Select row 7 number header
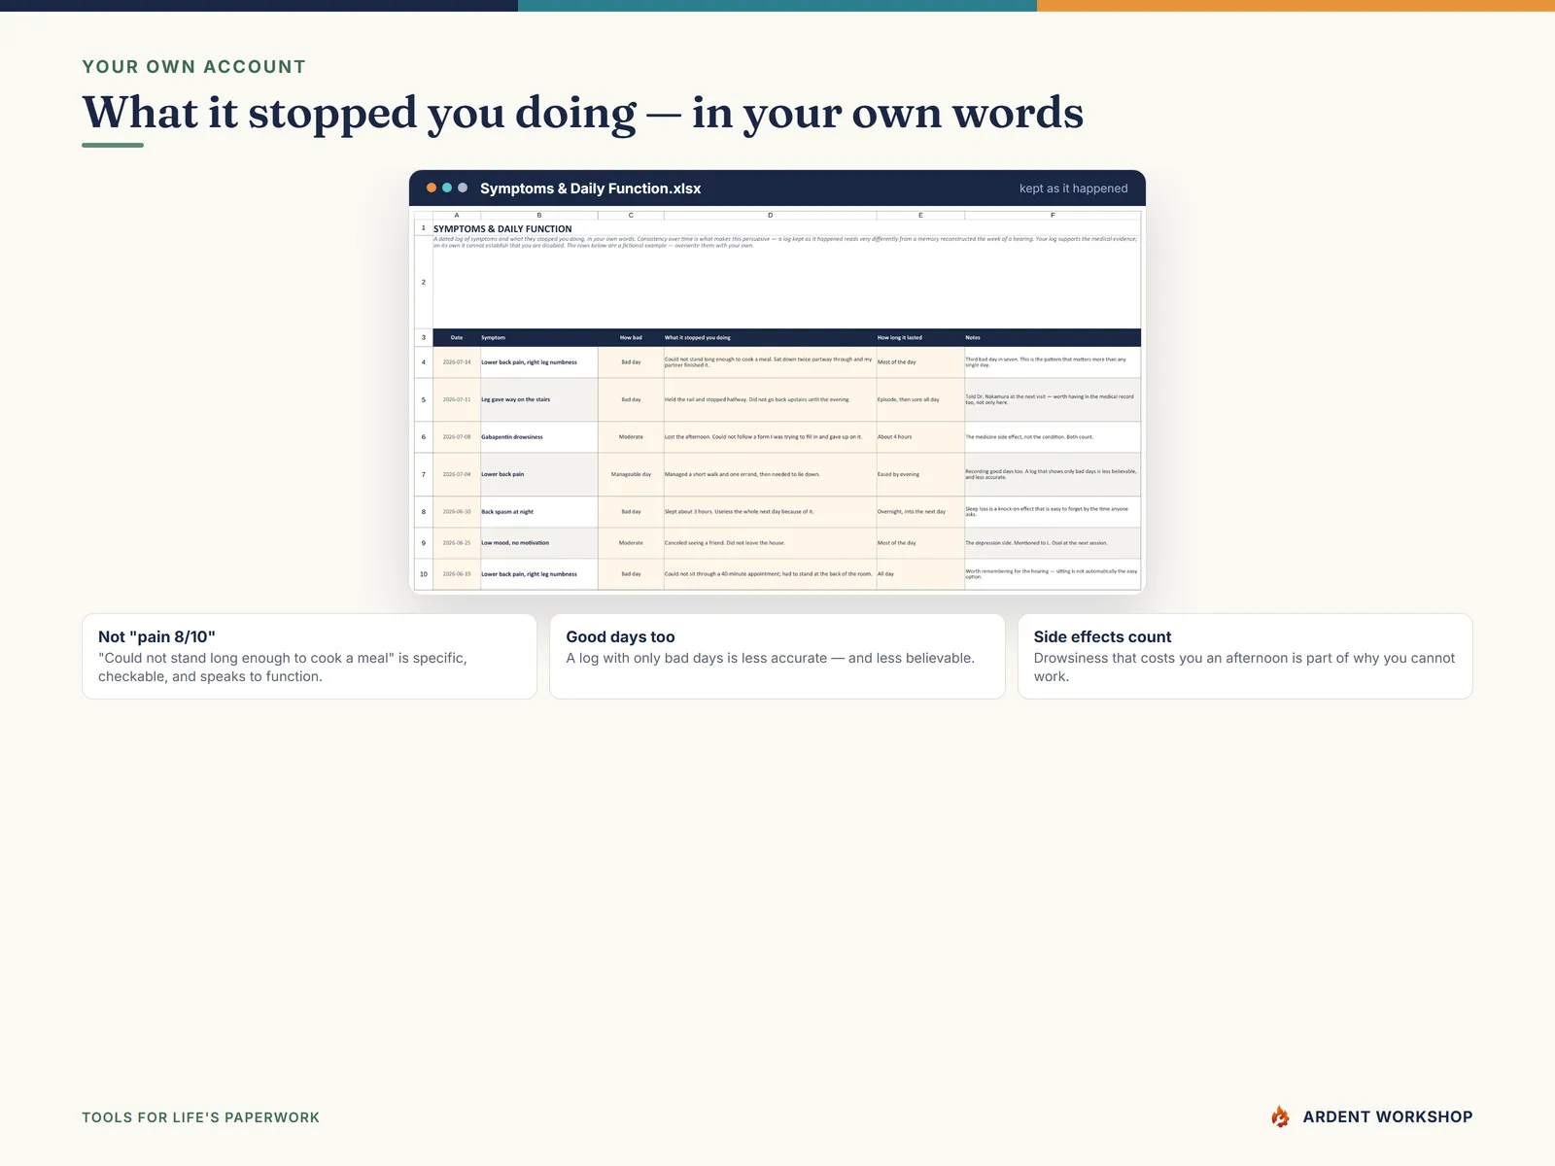 424,474
